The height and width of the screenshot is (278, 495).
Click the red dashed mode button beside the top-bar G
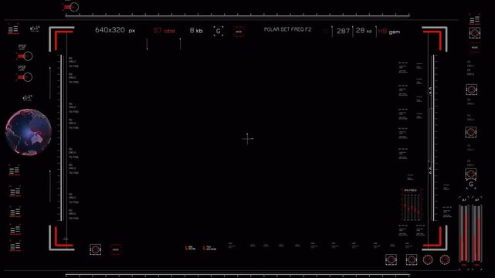[x=239, y=32]
